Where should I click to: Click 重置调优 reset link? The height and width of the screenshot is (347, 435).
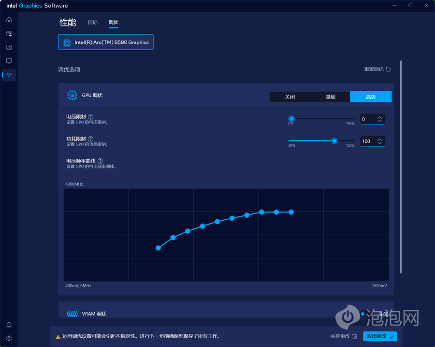coord(377,69)
